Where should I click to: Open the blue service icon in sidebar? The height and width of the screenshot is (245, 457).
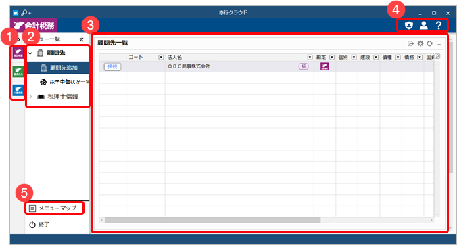pyautogui.click(x=18, y=90)
